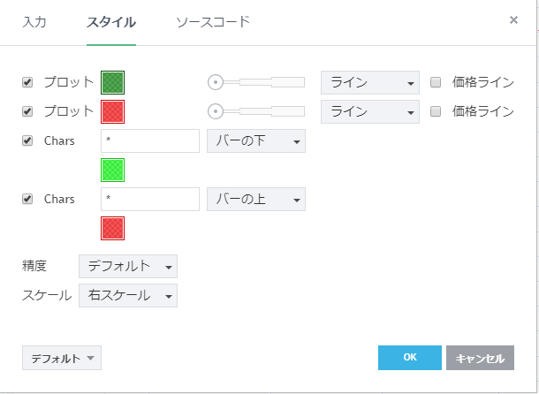The image size is (539, 394).
Task: Open the バーの上 location dropdown
Action: [255, 199]
